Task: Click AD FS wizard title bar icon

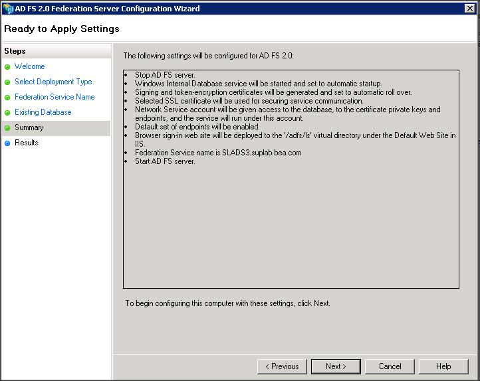Action: [x=8, y=9]
